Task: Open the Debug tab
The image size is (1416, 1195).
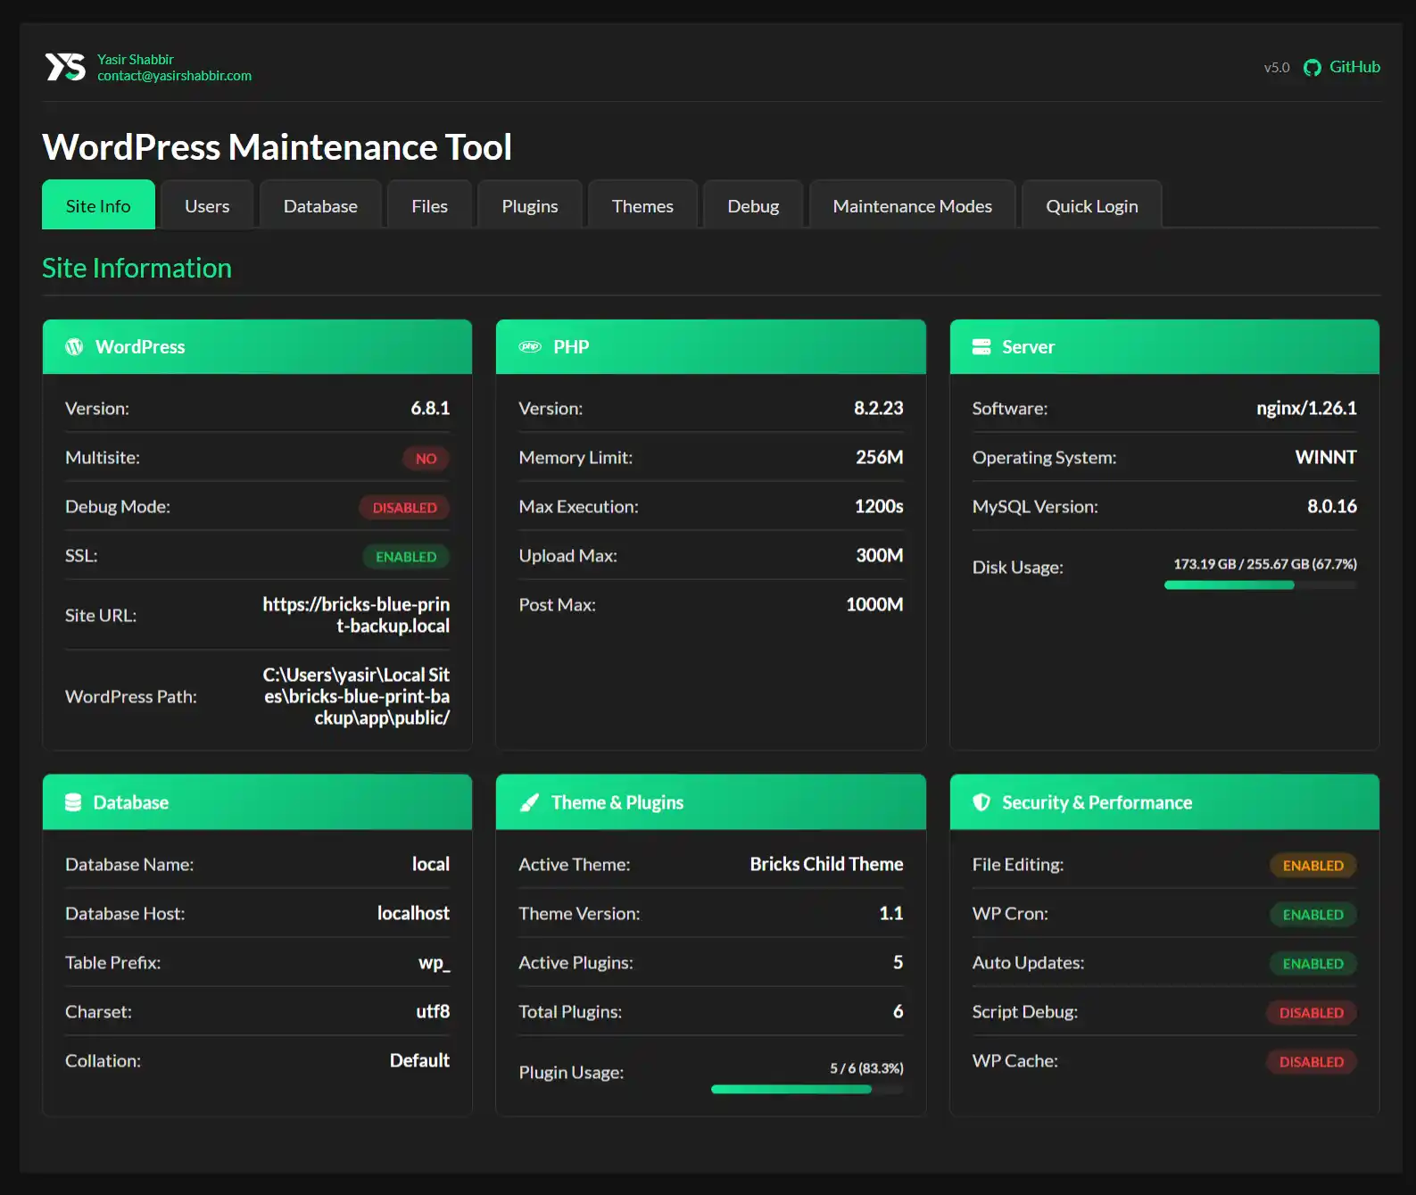Action: (x=753, y=205)
